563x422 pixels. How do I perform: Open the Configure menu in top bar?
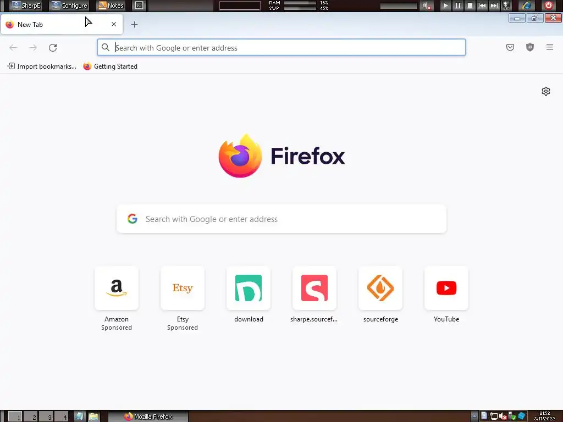[x=69, y=5]
